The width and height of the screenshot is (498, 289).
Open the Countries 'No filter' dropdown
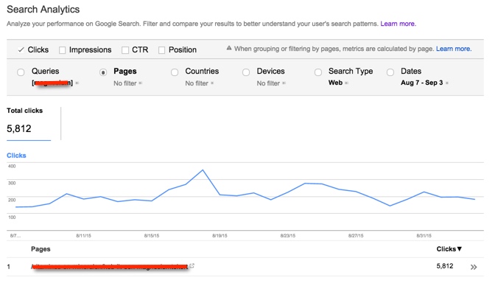click(200, 83)
